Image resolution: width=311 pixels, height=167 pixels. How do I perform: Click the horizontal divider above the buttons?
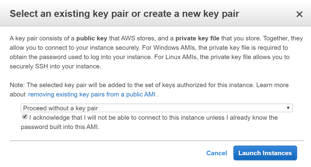(x=156, y=140)
